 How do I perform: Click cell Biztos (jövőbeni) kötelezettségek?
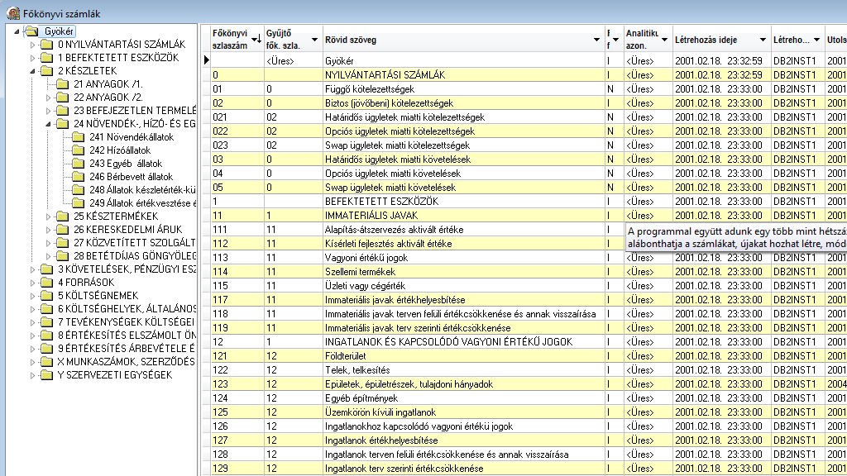pos(463,103)
